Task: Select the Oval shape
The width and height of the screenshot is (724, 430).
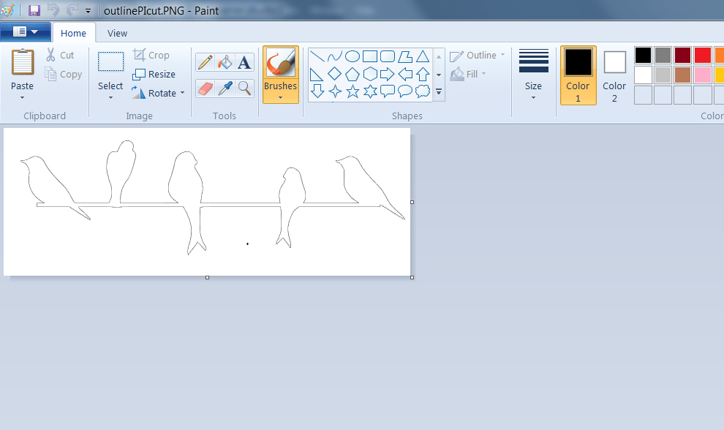Action: coord(352,56)
